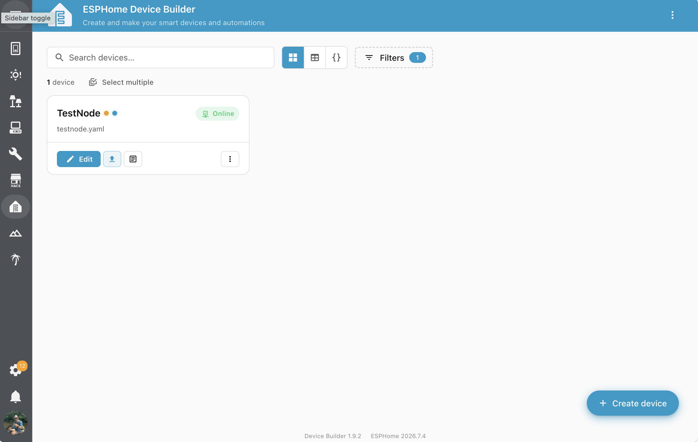Click the filter count badge showing 1

[x=417, y=57]
